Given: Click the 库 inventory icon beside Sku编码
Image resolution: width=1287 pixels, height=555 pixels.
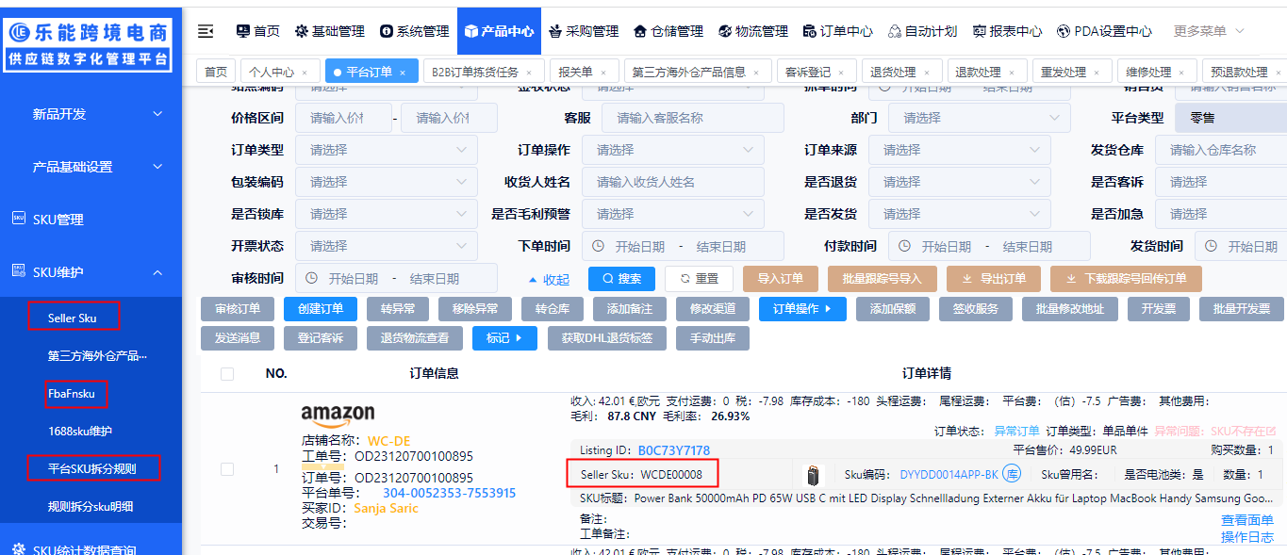Looking at the screenshot, I should click(1013, 474).
